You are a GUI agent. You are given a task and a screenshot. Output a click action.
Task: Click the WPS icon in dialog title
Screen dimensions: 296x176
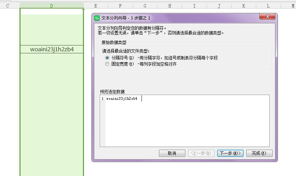[x=97, y=18]
